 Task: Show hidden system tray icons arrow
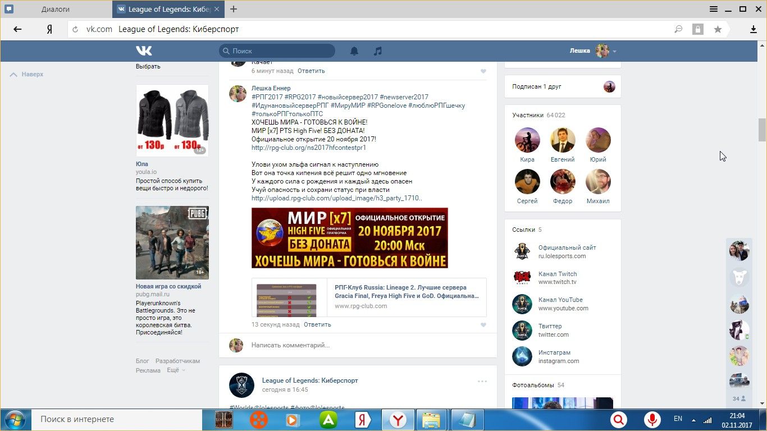coord(694,420)
